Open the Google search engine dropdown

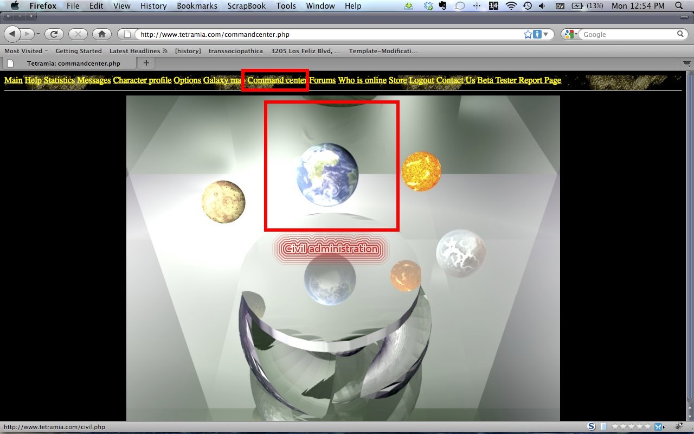(x=570, y=34)
